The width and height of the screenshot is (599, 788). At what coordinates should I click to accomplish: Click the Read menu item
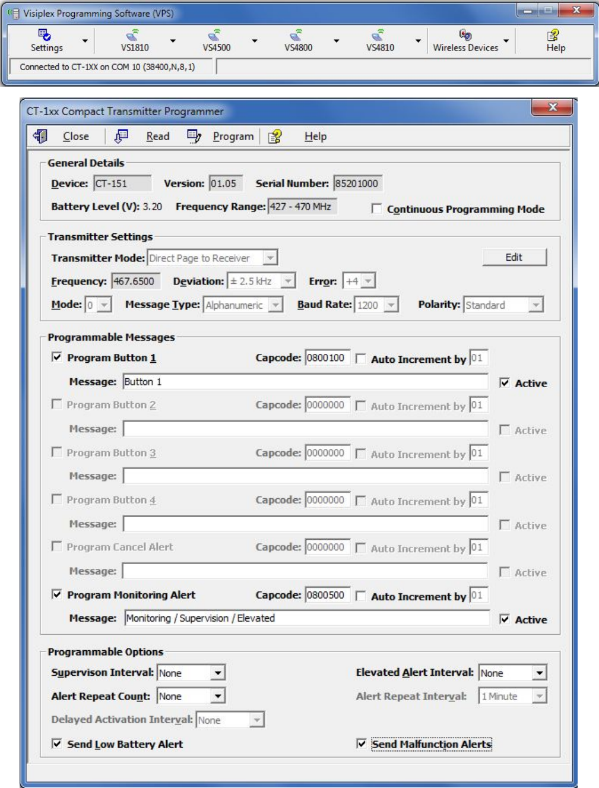point(158,136)
